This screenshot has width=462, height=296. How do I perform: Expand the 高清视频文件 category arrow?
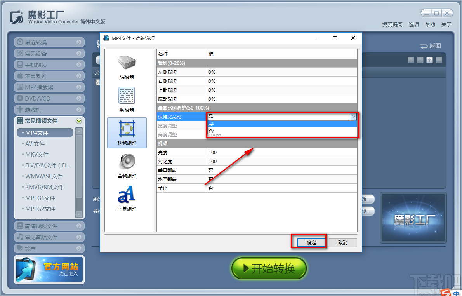(x=79, y=226)
